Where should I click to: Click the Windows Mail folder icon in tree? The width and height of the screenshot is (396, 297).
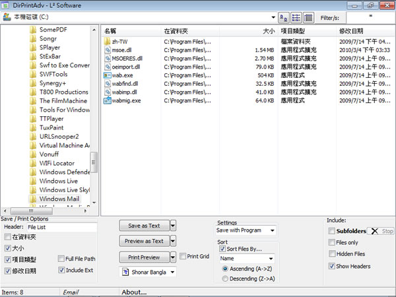click(x=33, y=199)
